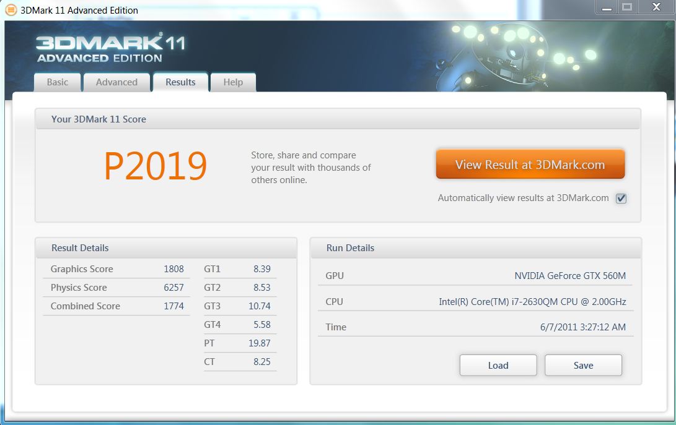Click the GT4 value 5.58
This screenshot has width=676, height=425.
click(x=262, y=325)
